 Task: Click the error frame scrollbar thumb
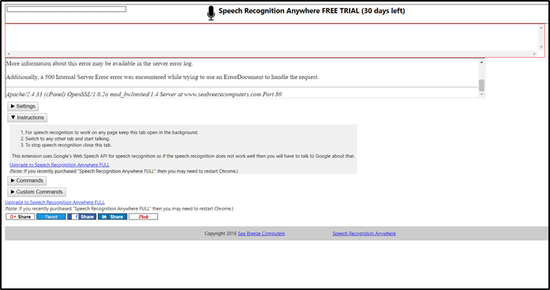pos(481,85)
